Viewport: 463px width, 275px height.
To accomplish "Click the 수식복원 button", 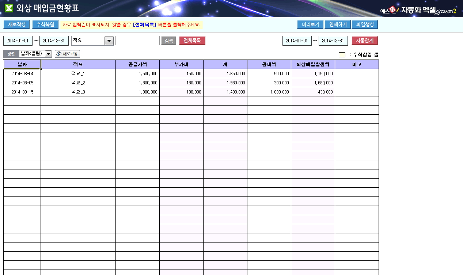I will (45, 24).
